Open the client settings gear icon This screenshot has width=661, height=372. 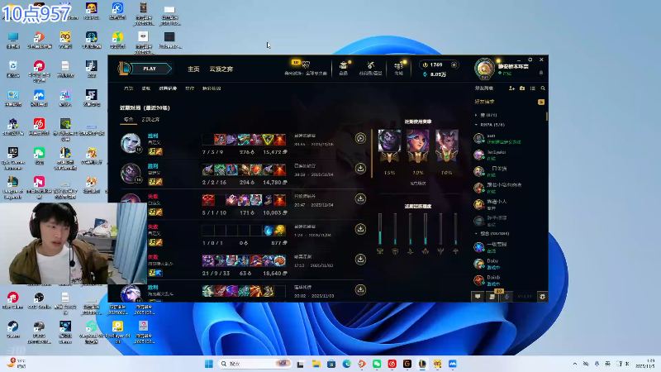[542, 297]
